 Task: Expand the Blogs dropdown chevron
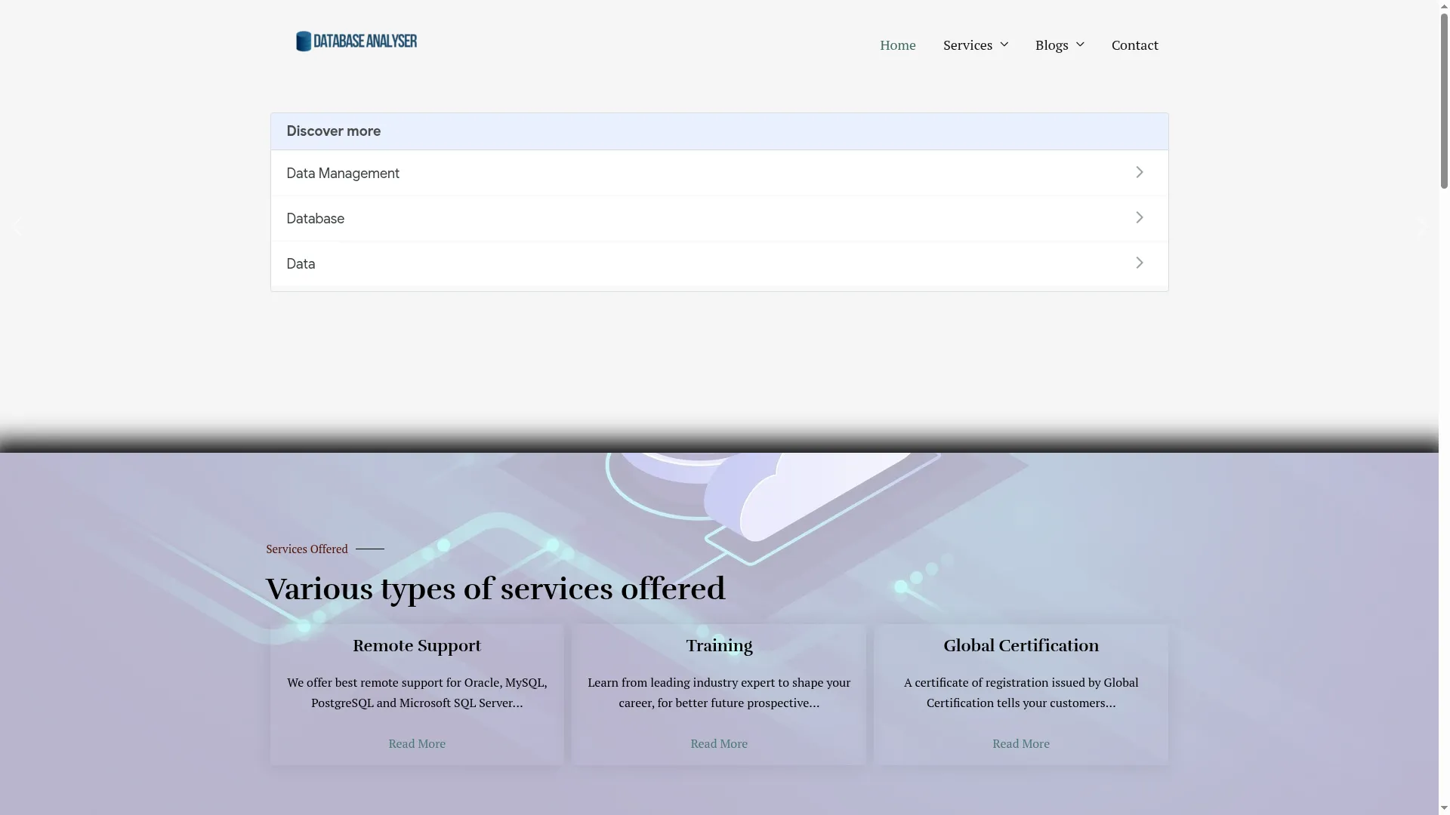click(x=1080, y=45)
